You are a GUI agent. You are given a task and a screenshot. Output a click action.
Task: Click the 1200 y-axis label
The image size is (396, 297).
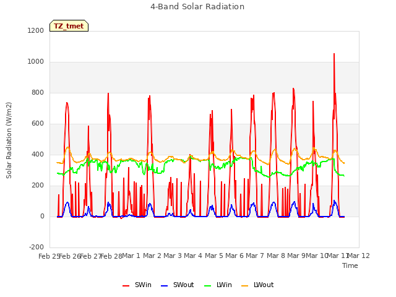36,30
